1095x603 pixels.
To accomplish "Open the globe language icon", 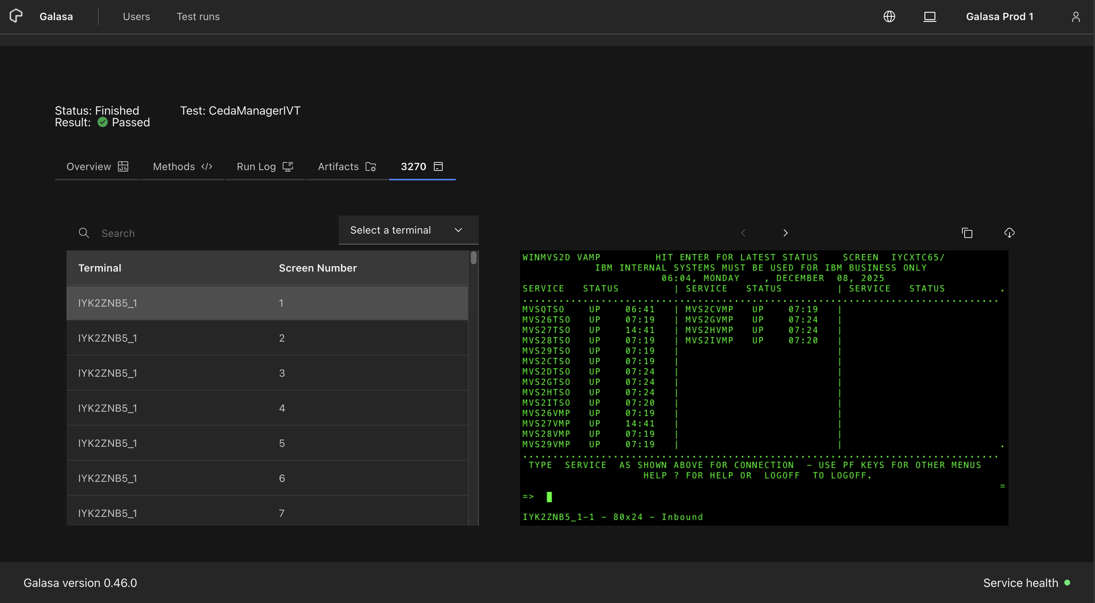I will tap(889, 16).
